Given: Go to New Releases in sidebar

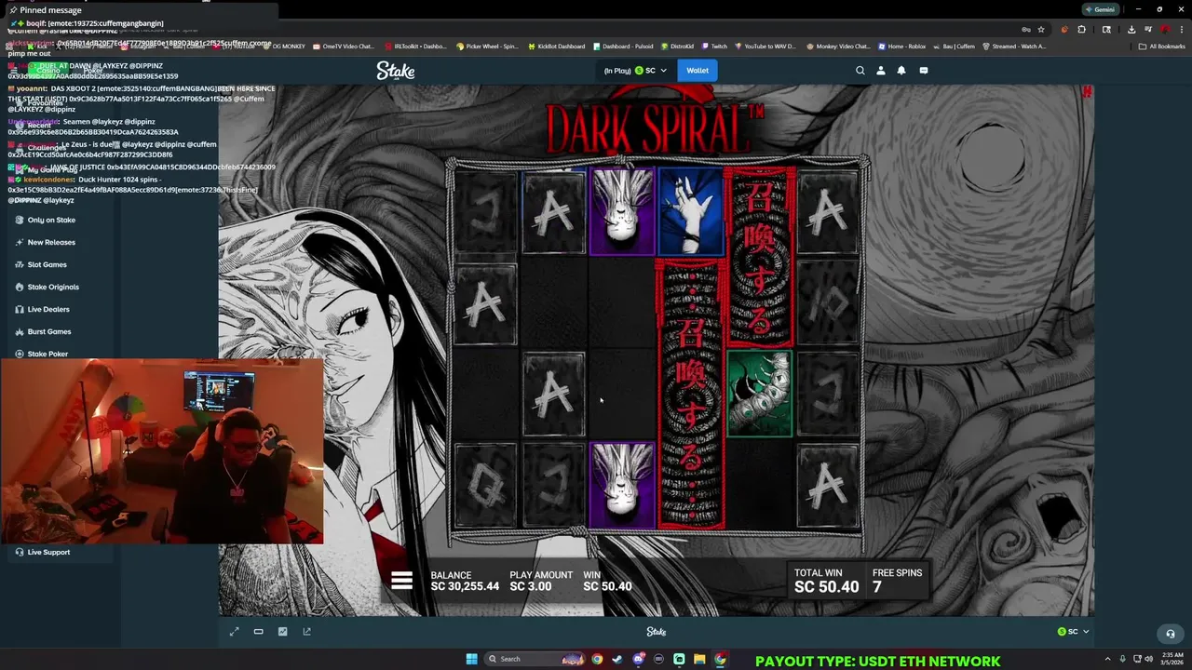Looking at the screenshot, I should [51, 242].
